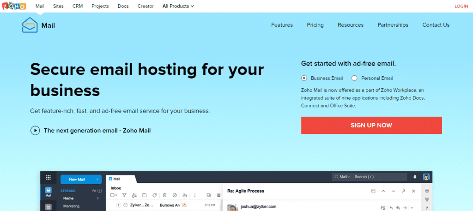This screenshot has width=473, height=211.
Task: Click the stream settings icon beside STREAMS
Action: pyautogui.click(x=94, y=191)
